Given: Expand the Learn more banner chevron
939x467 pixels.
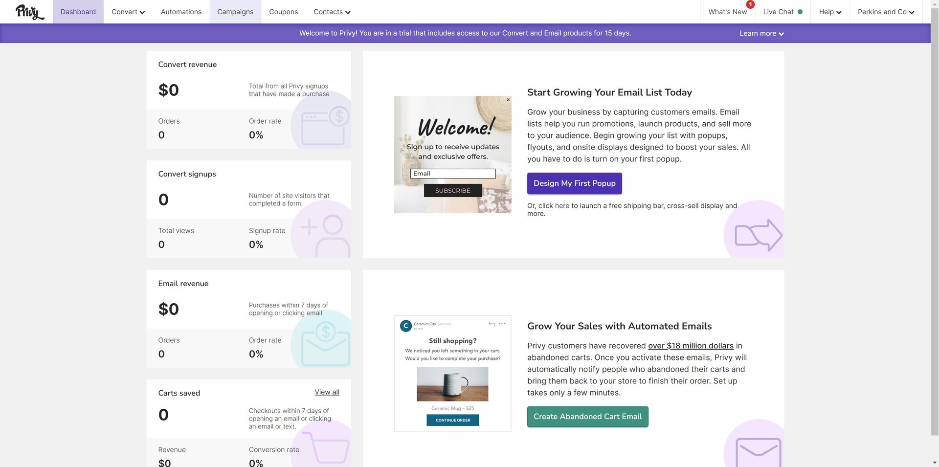Looking at the screenshot, I should pos(781,34).
